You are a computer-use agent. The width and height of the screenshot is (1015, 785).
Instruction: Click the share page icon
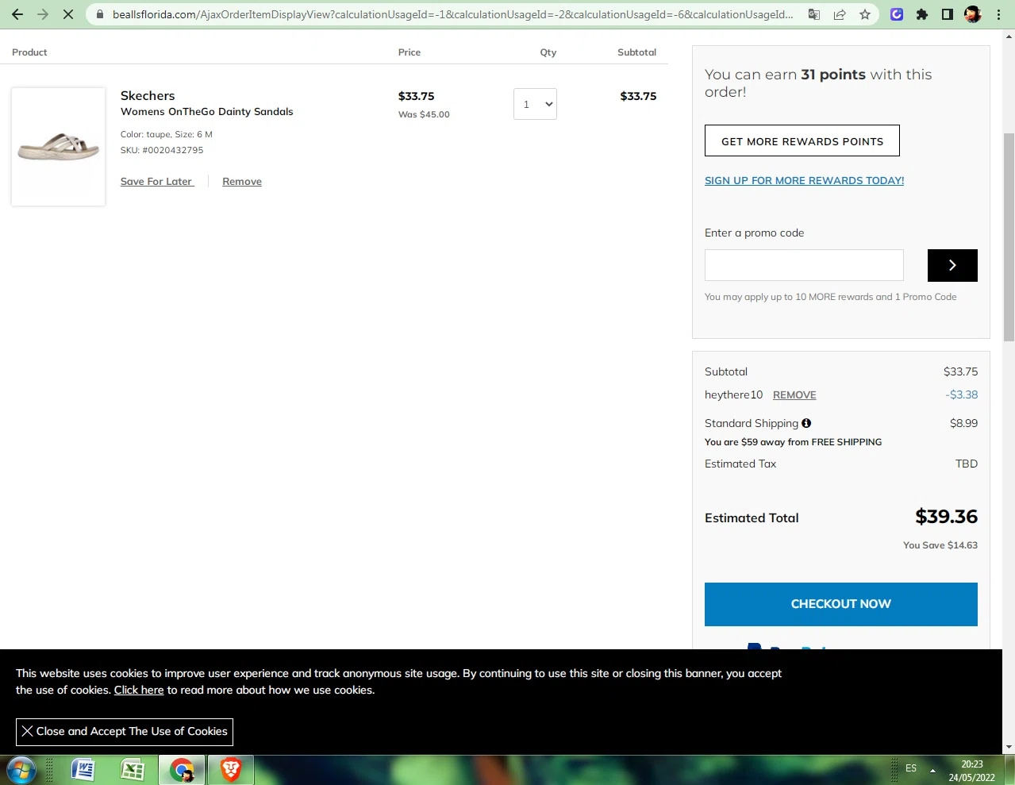click(x=840, y=14)
